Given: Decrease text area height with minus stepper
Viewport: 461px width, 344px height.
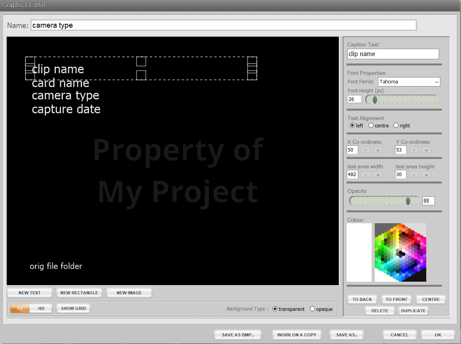Looking at the screenshot, I should [414, 175].
